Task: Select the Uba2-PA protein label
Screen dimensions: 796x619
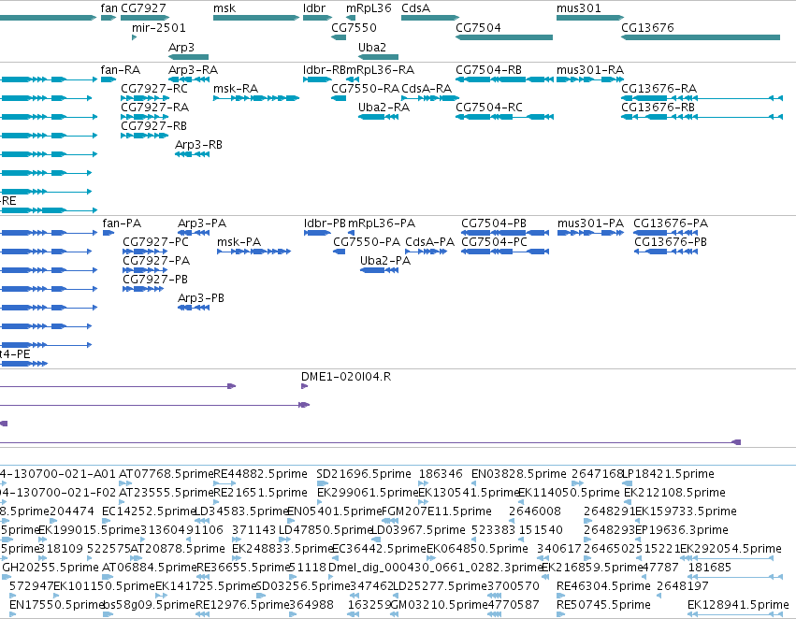Action: (385, 261)
